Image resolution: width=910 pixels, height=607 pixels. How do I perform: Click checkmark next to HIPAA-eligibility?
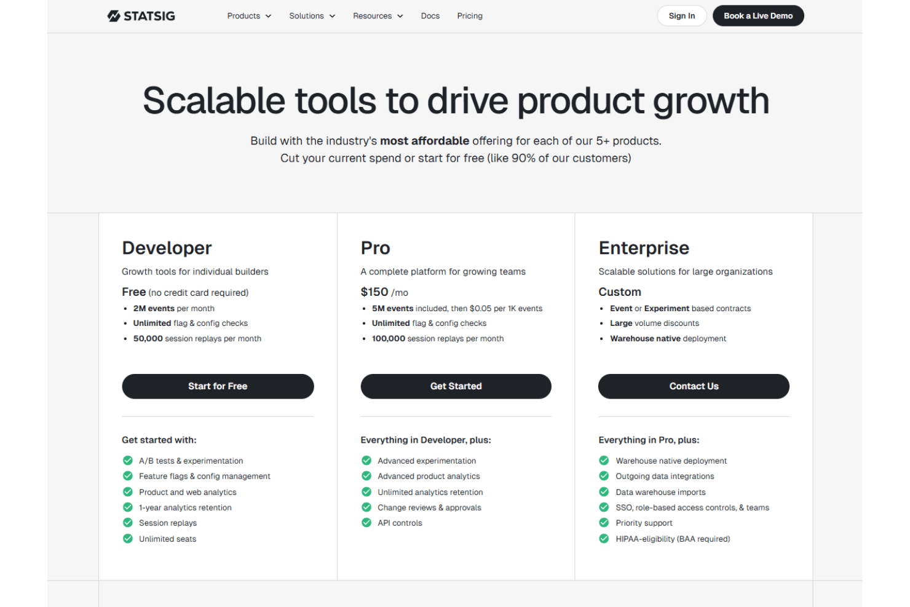pos(604,539)
